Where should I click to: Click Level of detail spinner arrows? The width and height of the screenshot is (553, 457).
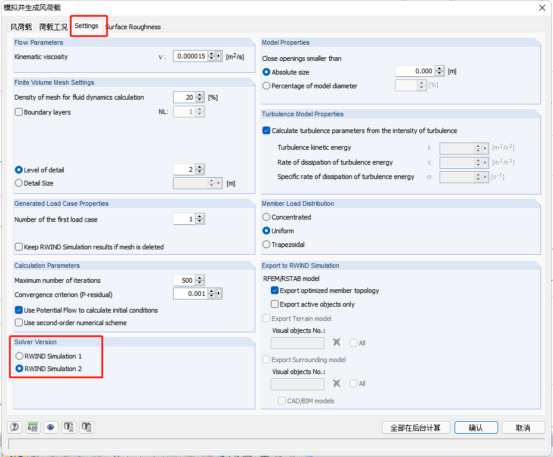200,169
